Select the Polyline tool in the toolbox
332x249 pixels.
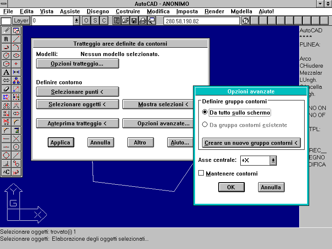[x=6, y=47]
